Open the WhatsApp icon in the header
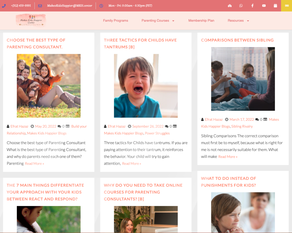The height and width of the screenshot is (233, 292). pyautogui.click(x=241, y=5)
